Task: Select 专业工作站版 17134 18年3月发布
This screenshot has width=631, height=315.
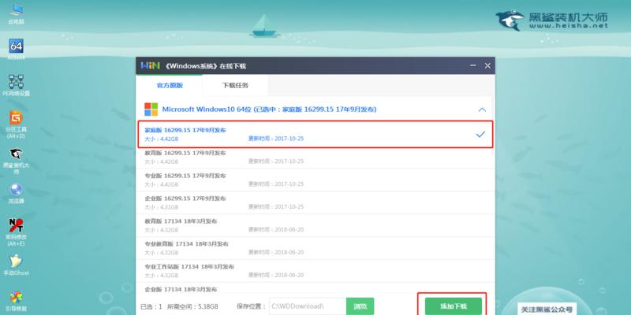Action: point(315,271)
